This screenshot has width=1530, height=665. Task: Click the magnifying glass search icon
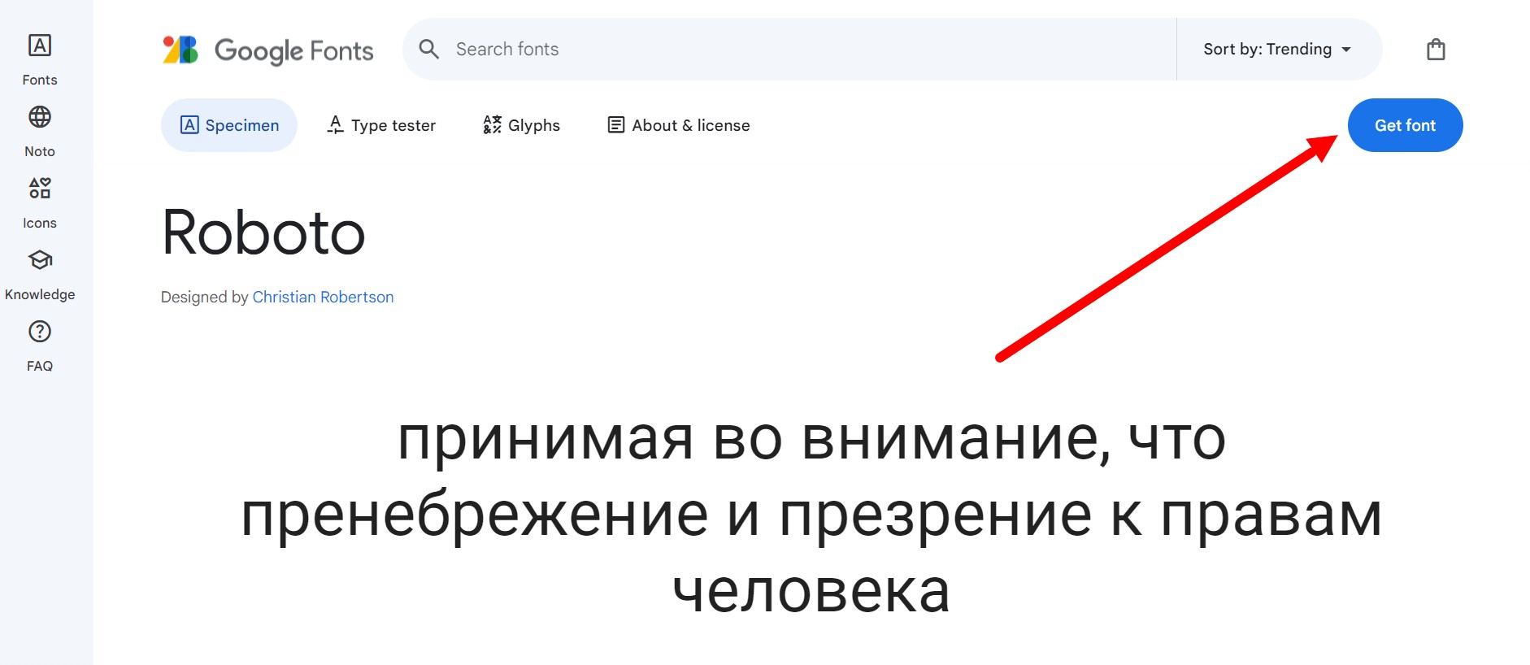[x=429, y=50]
